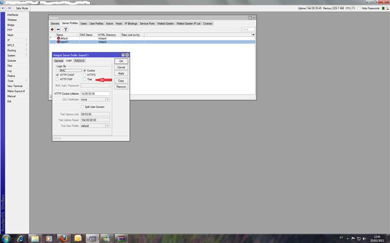The width and height of the screenshot is (390, 243).
Task: Select the default profile row icon
Action: pyautogui.click(x=58, y=38)
